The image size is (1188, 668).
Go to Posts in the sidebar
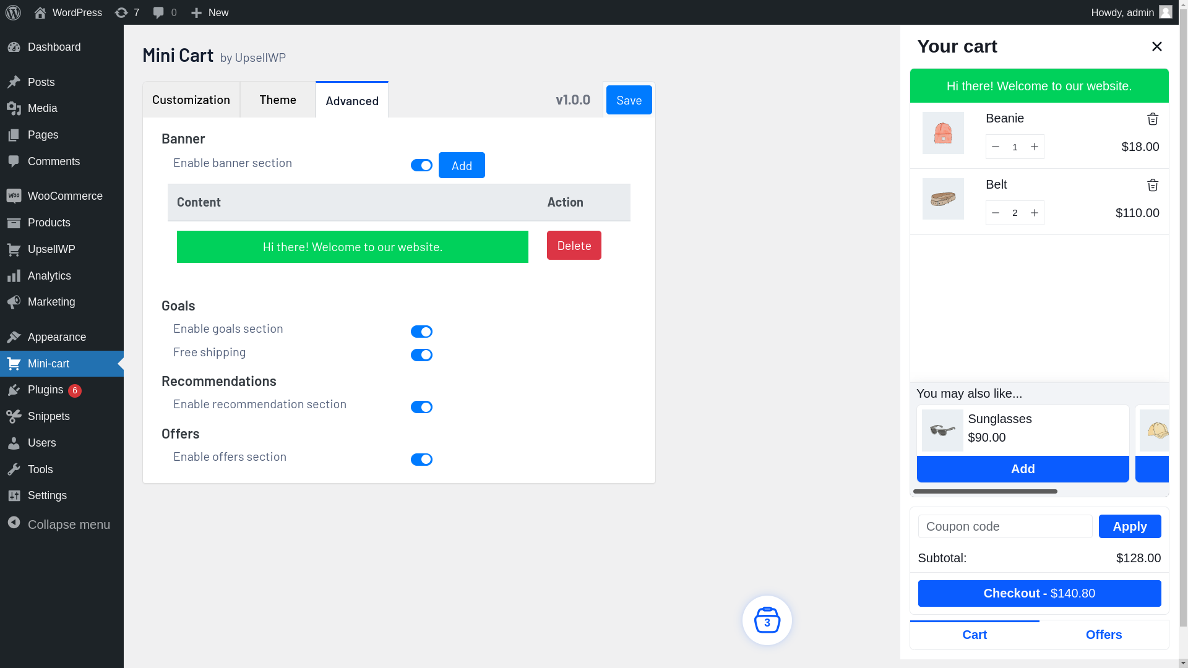click(62, 82)
